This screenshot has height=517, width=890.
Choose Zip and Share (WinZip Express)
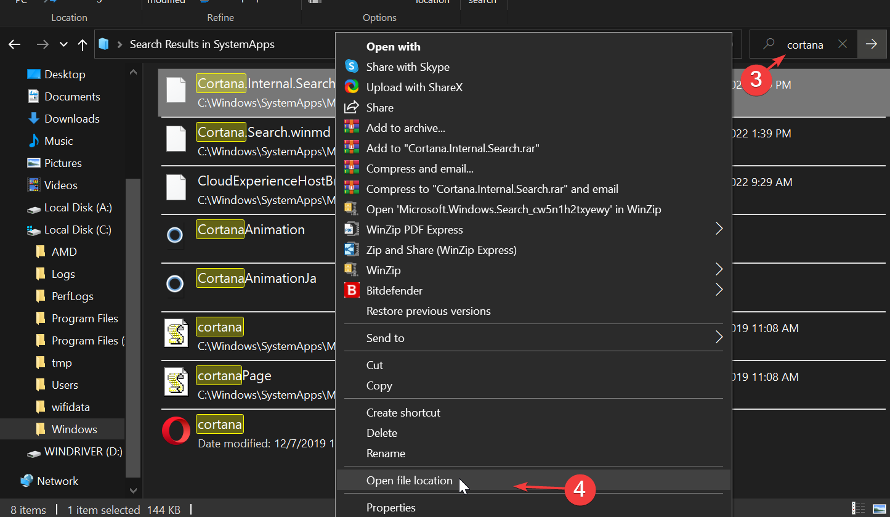(x=441, y=250)
